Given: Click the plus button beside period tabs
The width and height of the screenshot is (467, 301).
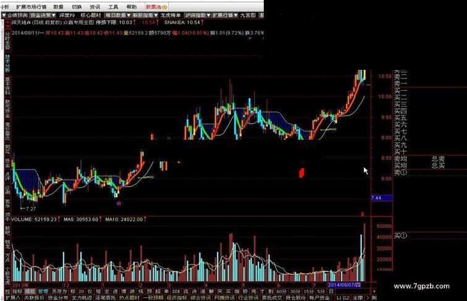Looking at the screenshot, I should (x=374, y=292).
